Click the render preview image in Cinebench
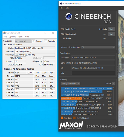Viewport: 124px width, 137px height. (x=121, y=68)
